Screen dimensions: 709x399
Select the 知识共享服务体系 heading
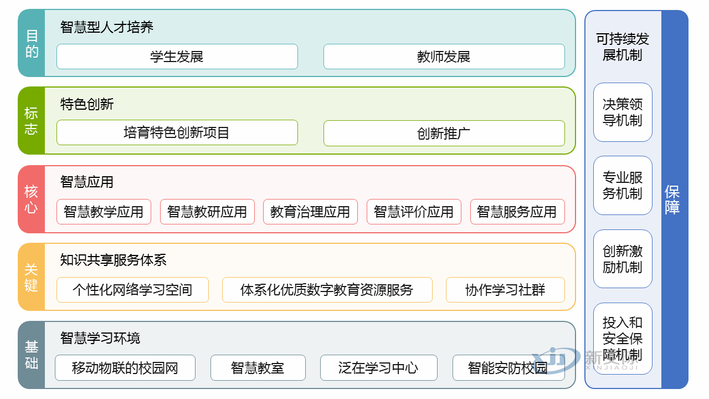click(114, 260)
